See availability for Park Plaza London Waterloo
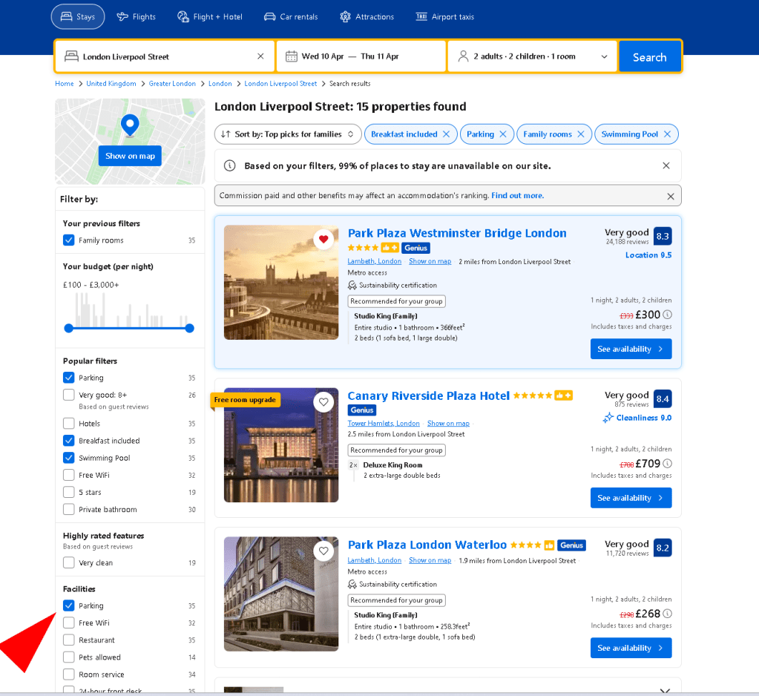Screen dimensions: 759x696 point(631,648)
